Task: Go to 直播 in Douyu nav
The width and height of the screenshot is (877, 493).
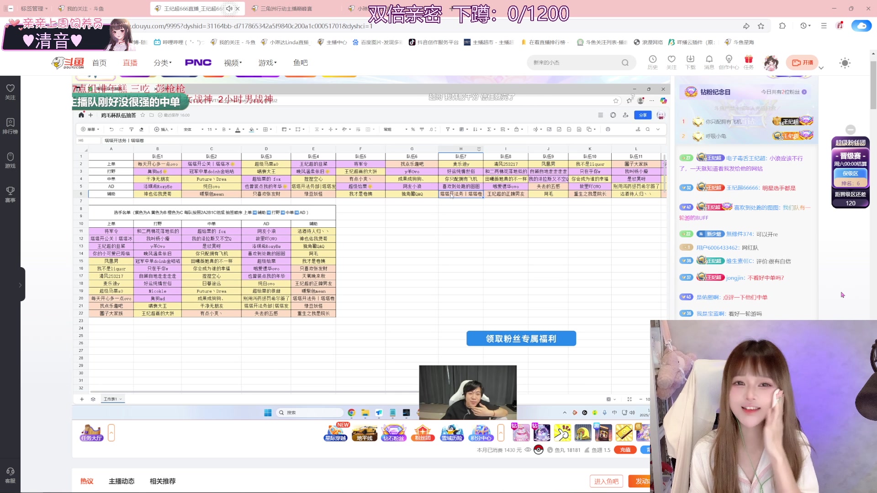Action: point(130,63)
